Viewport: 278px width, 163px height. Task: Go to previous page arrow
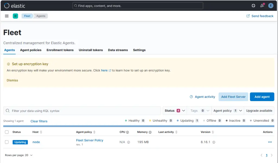coord(261,155)
